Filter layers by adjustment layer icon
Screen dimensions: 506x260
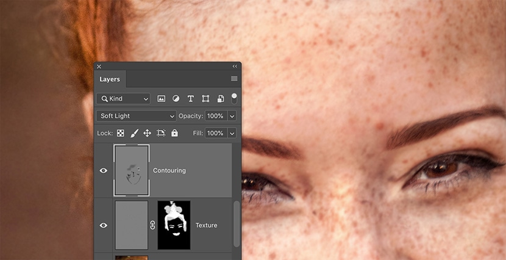(176, 98)
